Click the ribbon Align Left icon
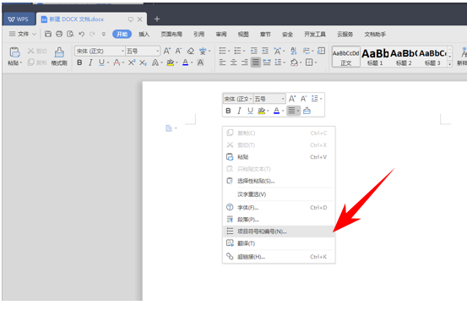The height and width of the screenshot is (316, 467). [x=222, y=63]
